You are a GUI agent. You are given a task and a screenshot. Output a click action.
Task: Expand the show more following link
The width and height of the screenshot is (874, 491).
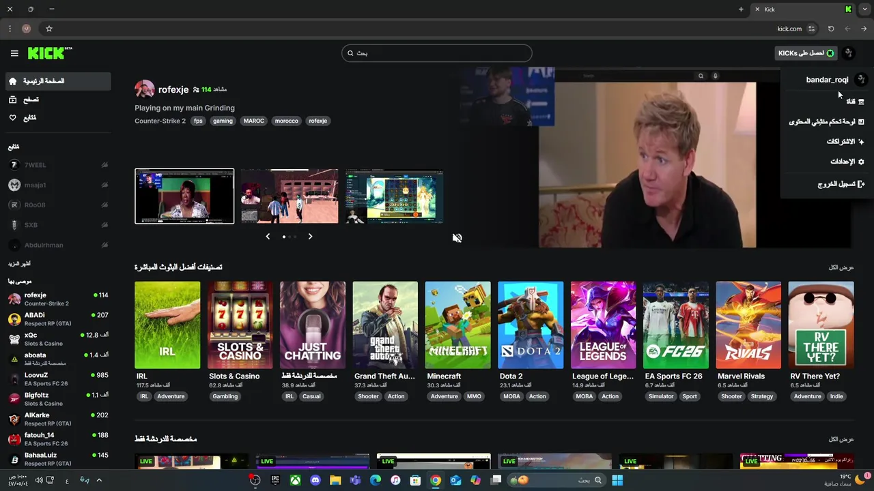19,264
